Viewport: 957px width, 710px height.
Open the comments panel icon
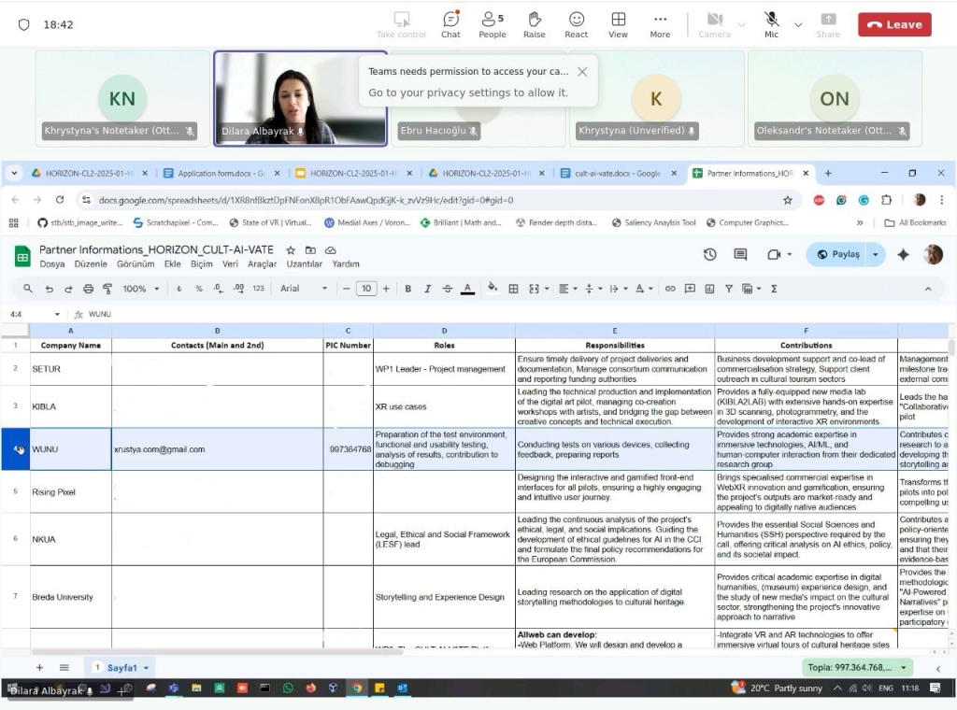[x=740, y=254]
